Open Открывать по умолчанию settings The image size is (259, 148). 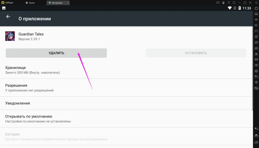pyautogui.click(x=126, y=119)
